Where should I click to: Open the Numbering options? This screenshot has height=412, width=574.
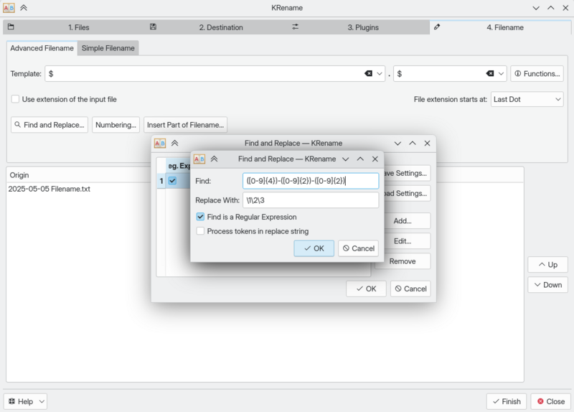[116, 125]
